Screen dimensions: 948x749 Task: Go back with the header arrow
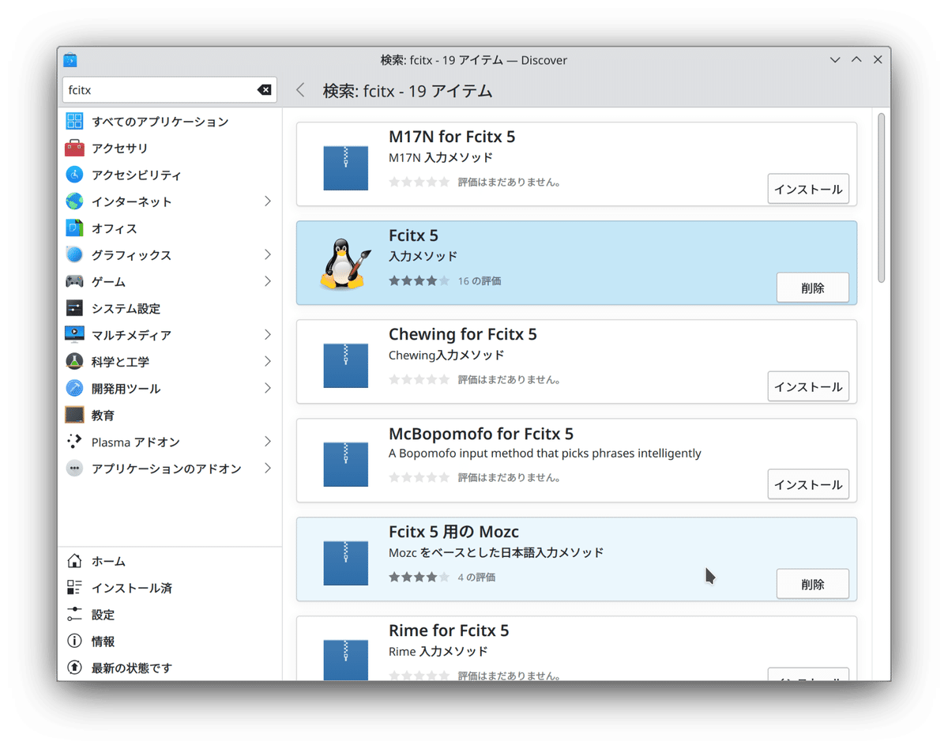pos(300,90)
